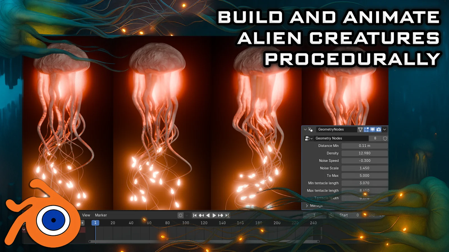Open the Marker menu
Screen dimensions: 449x252
[101, 215]
